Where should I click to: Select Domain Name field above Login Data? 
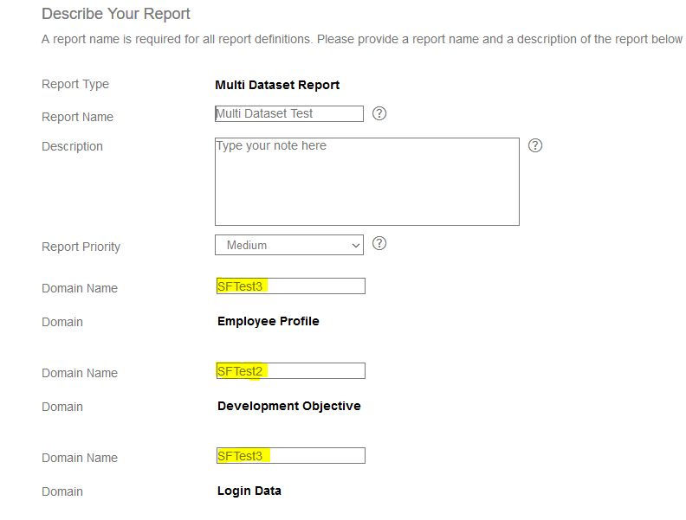[290, 456]
